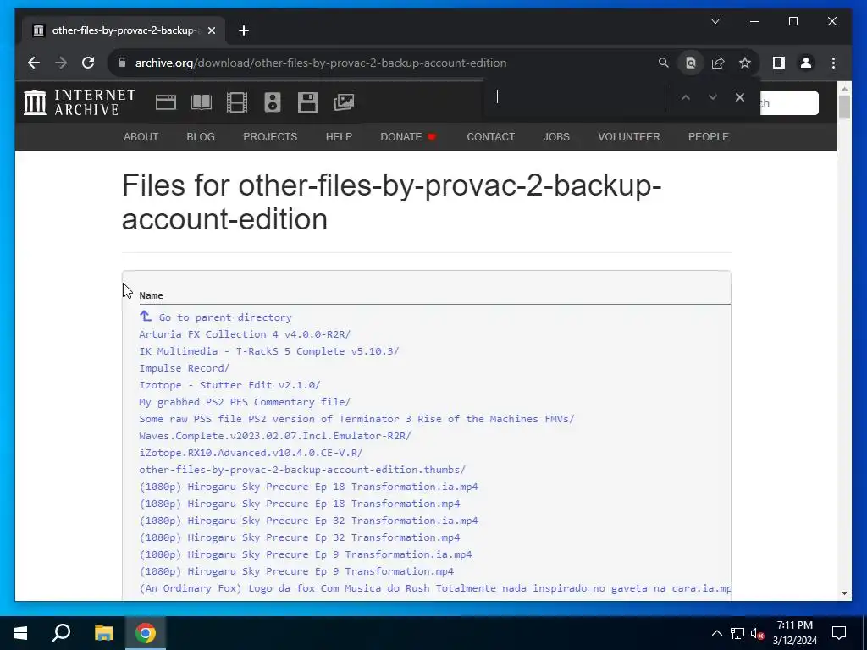The image size is (867, 650).
Task: Open the DONATE menu item
Action: pos(409,137)
